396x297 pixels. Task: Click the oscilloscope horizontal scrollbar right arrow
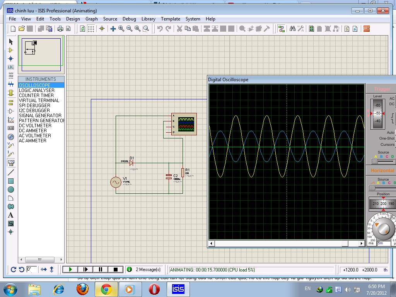coord(362,244)
